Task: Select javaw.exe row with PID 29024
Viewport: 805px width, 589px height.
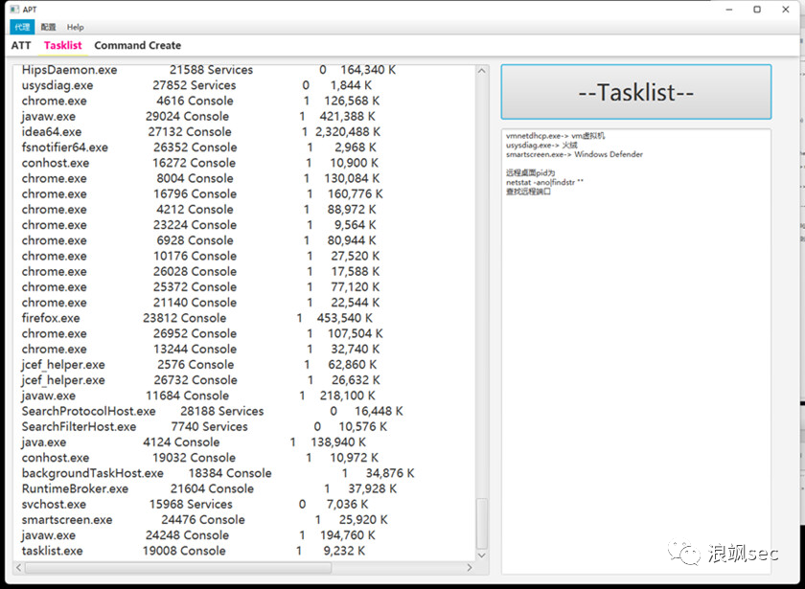Action: (198, 116)
